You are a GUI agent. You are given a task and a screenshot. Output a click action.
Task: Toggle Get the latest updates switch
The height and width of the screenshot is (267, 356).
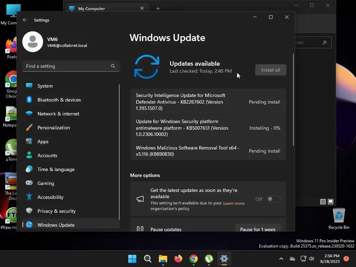click(x=273, y=199)
